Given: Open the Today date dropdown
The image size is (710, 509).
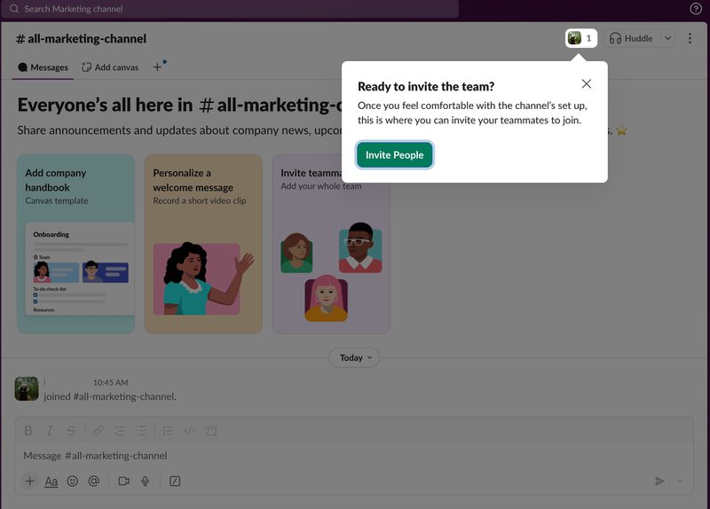Looking at the screenshot, I should [x=354, y=358].
